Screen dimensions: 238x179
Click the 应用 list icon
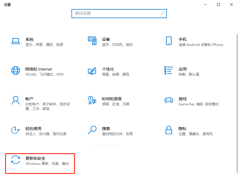click(169, 71)
